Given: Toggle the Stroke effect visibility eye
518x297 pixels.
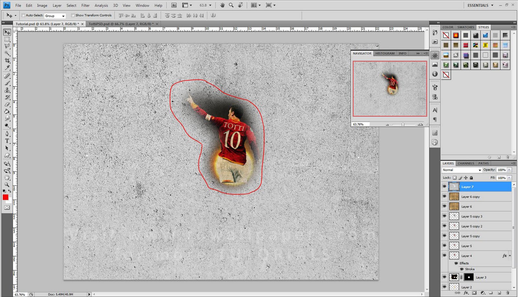Looking at the screenshot, I should [462, 269].
